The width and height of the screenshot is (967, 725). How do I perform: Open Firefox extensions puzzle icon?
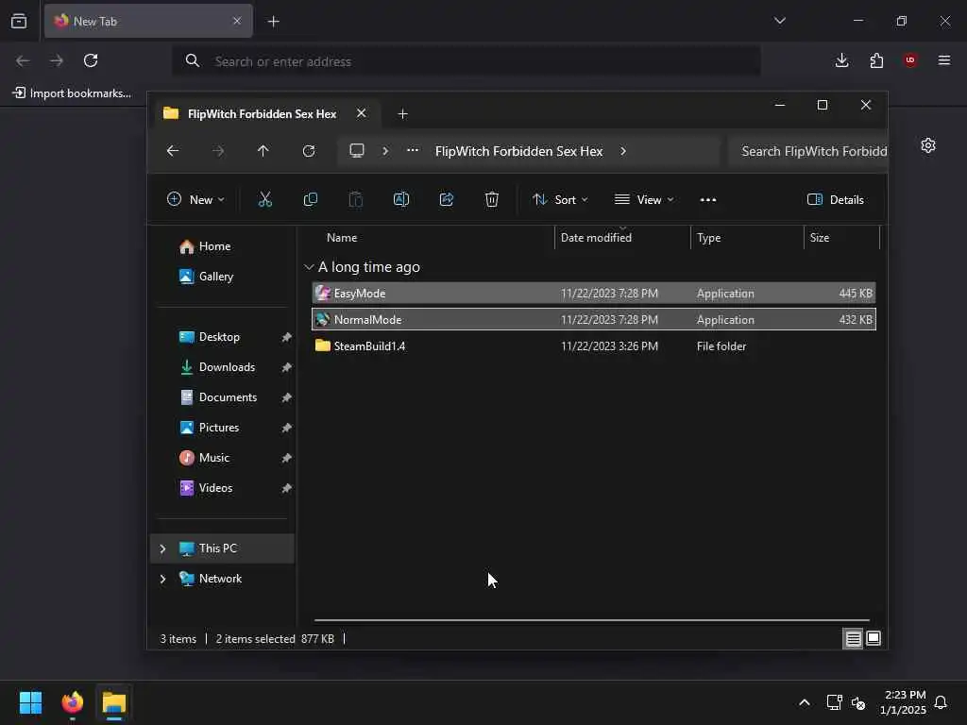pos(876,60)
